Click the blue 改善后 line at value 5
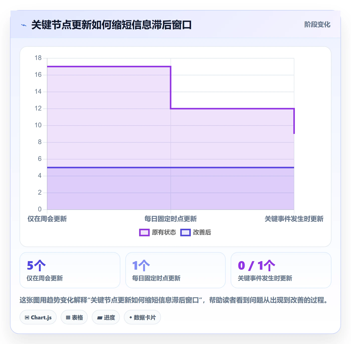Image resolution: width=351 pixels, height=344 pixels. point(170,167)
